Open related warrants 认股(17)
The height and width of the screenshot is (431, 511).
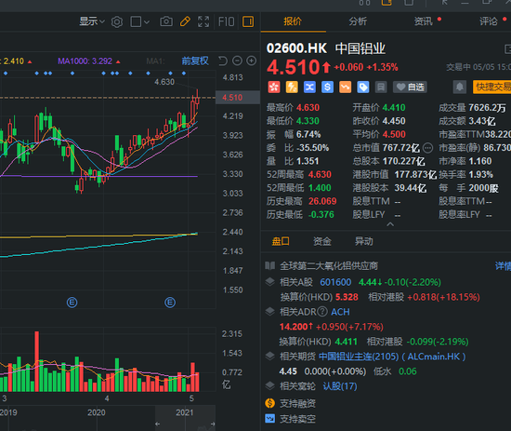click(340, 386)
